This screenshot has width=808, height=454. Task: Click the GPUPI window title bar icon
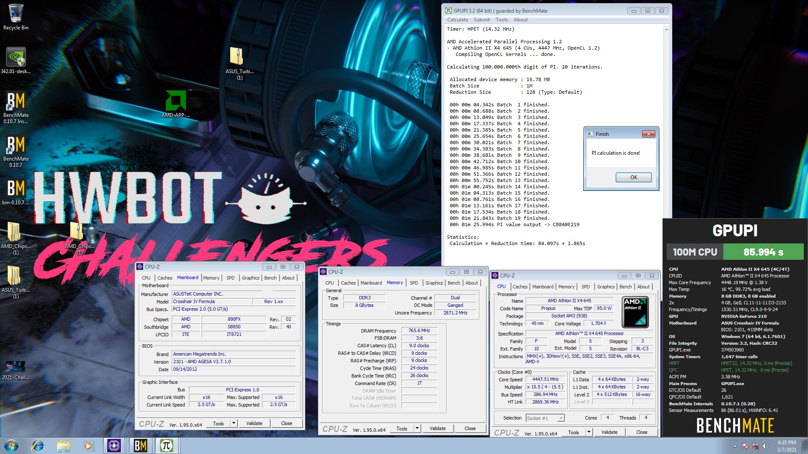tap(448, 11)
